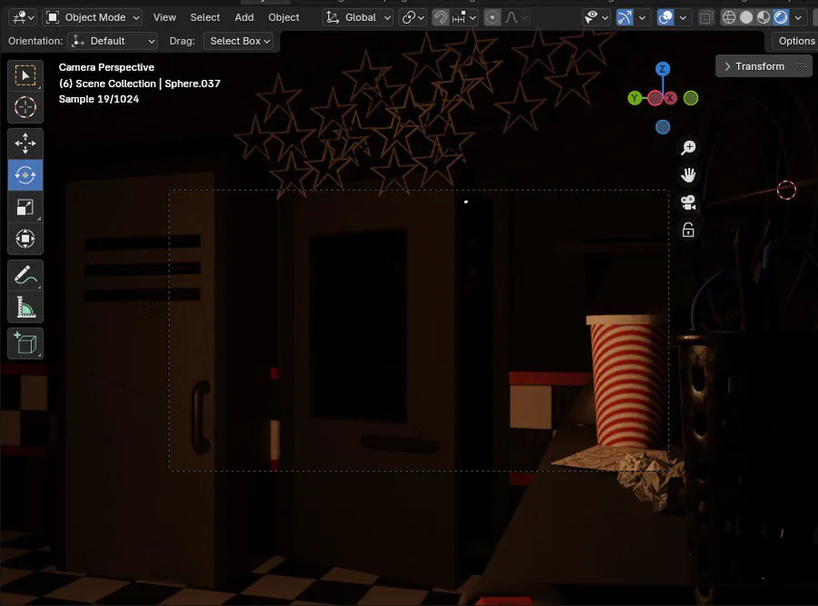Choose the Move tool
The image size is (818, 606).
pos(25,143)
